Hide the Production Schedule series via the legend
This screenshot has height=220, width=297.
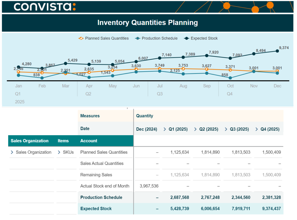pyautogui.click(x=156, y=38)
